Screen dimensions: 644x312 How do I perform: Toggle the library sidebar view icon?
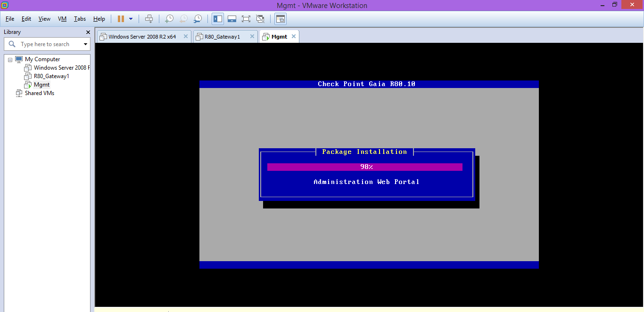(218, 19)
